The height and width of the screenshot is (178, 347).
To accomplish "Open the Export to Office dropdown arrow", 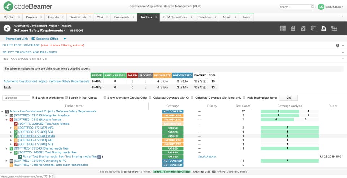I will (65, 39).
